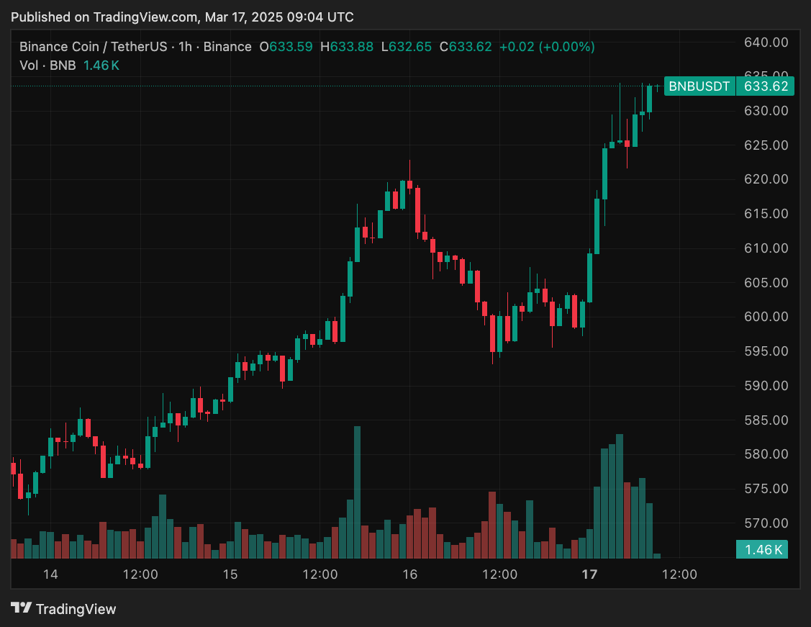Screen dimensions: 811x627
Task: Click the 625.00 price axis label
Action: [x=766, y=145]
